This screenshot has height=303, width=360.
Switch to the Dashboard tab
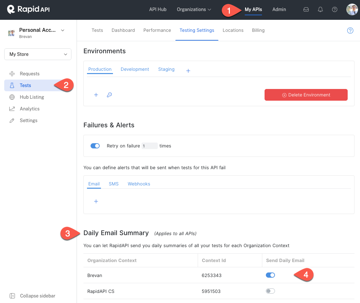point(123,30)
